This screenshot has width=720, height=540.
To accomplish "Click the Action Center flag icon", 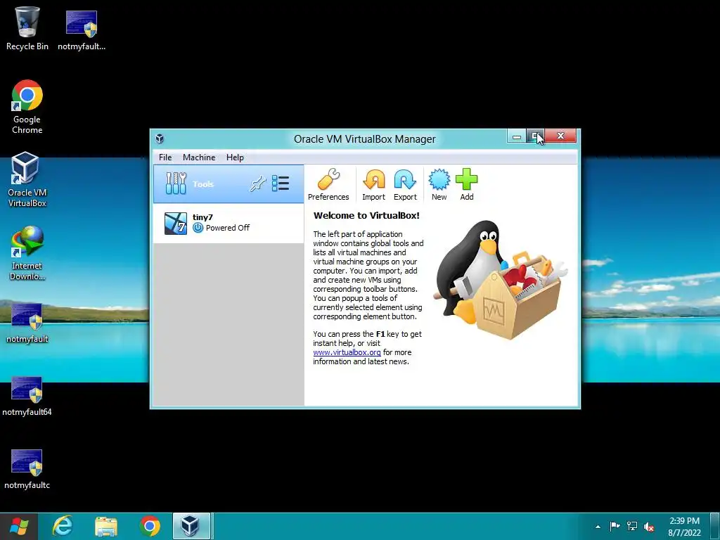I will point(615,526).
